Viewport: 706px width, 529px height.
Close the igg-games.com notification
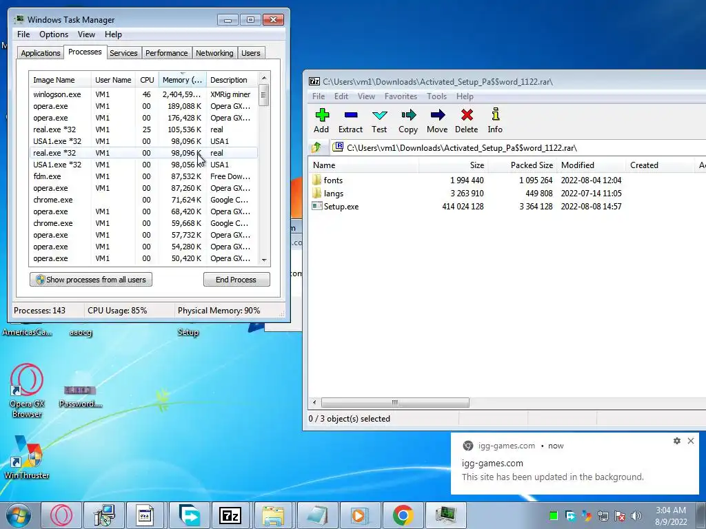(x=691, y=441)
